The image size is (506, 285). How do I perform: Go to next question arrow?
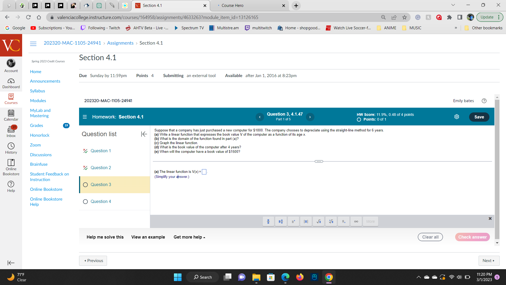pyautogui.click(x=310, y=117)
